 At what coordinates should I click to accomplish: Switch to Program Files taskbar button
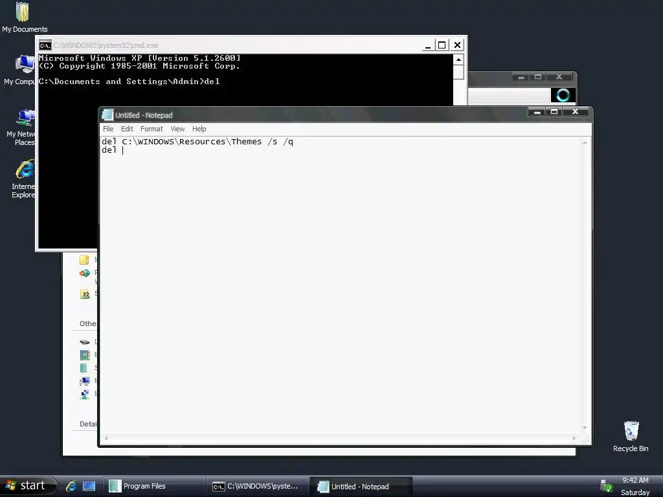[x=154, y=486]
